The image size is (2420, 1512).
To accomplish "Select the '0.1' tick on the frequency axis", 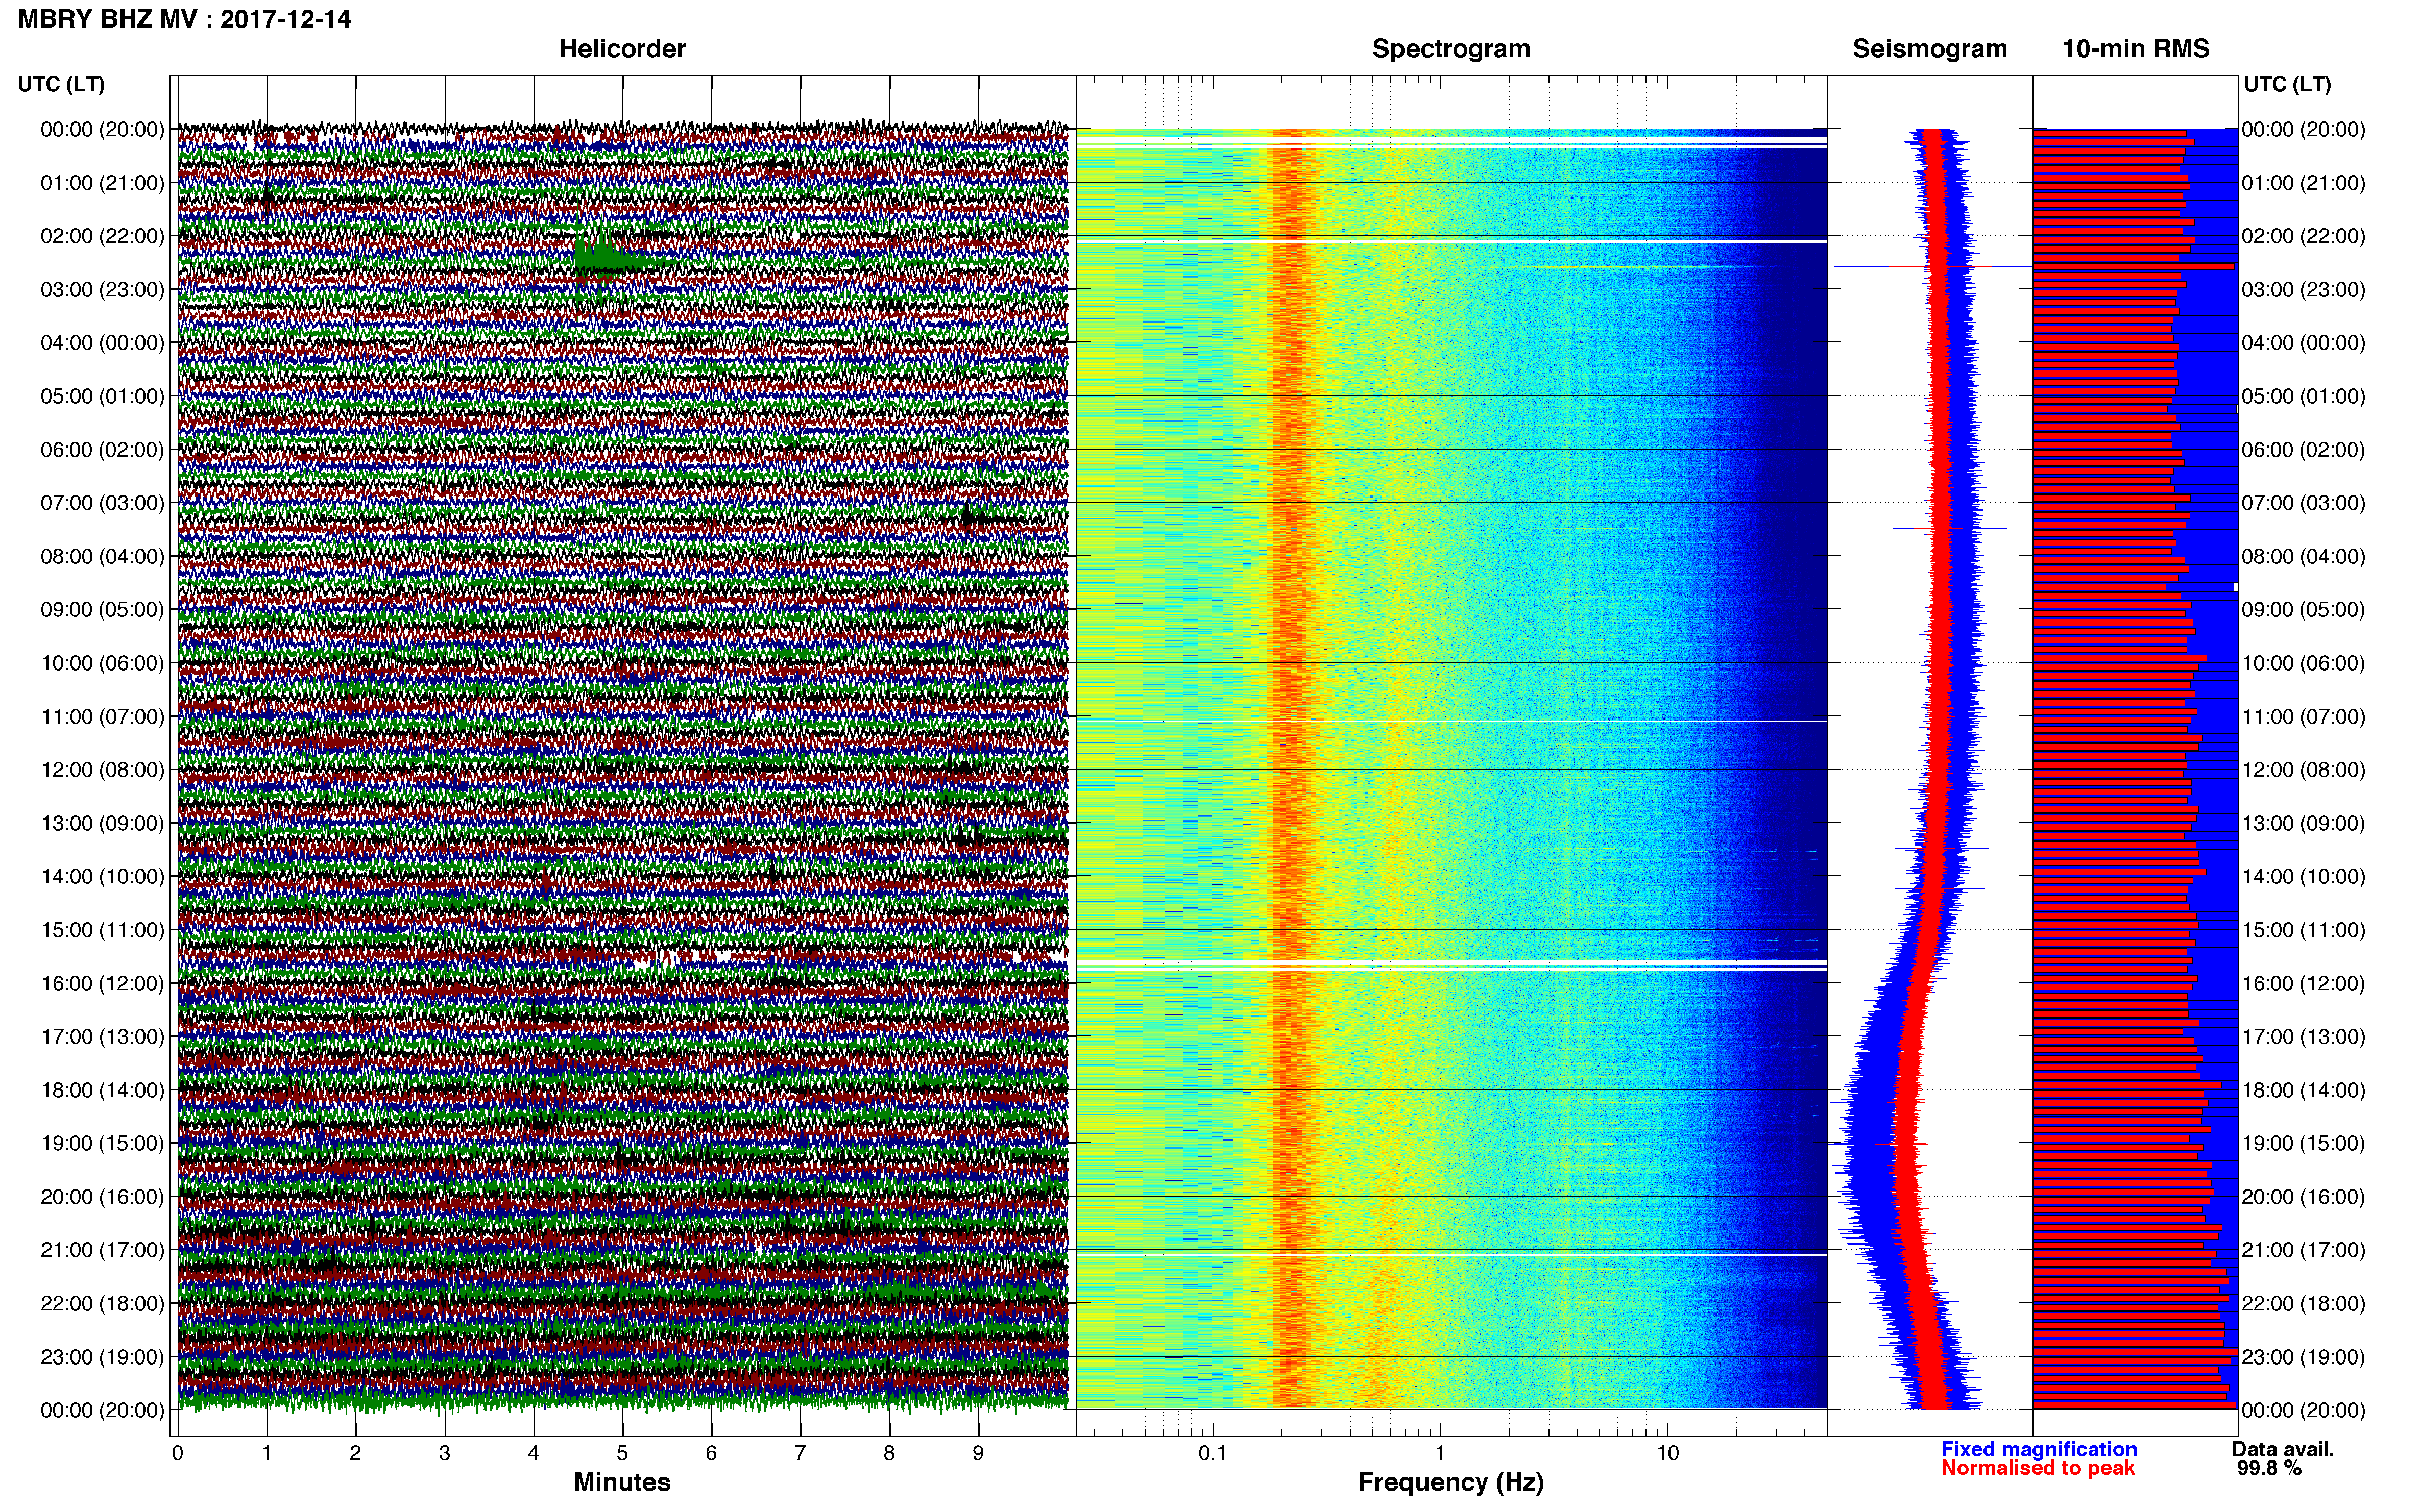I will (x=1213, y=1453).
